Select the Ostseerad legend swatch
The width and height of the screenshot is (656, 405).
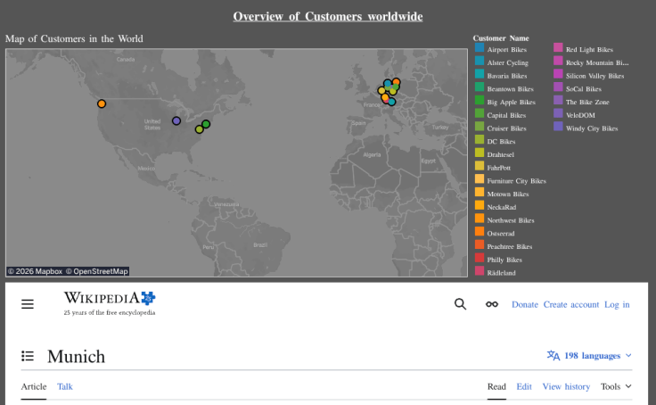click(480, 232)
